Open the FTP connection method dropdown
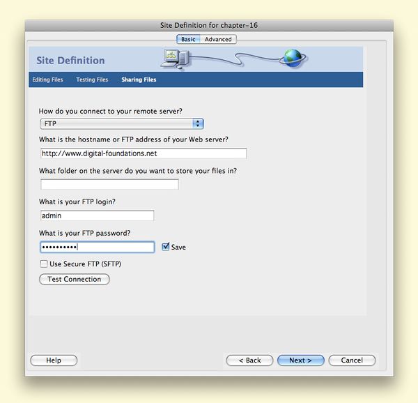 [x=122, y=123]
